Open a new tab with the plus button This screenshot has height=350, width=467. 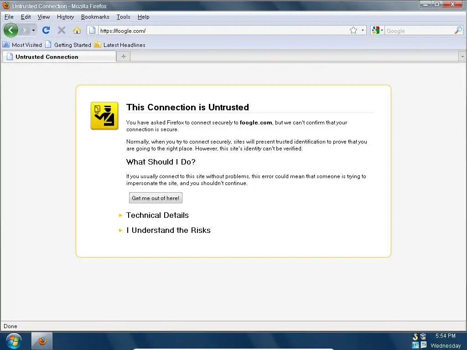pos(123,56)
